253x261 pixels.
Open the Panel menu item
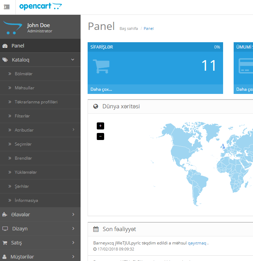(40, 46)
